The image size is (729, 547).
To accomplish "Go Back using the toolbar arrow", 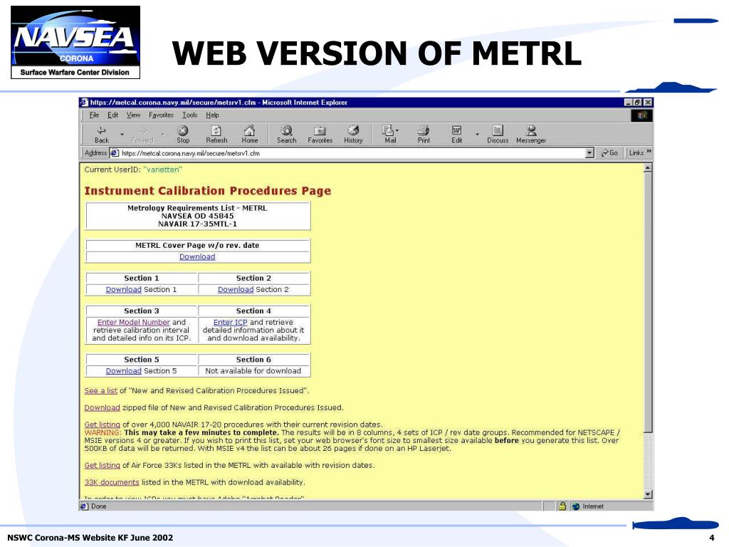I will 101,135.
